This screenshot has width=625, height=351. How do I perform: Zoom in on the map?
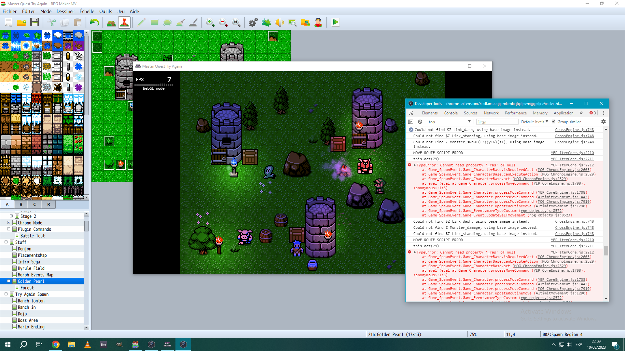tap(210, 22)
